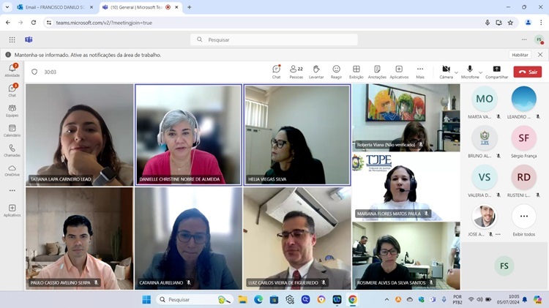
Task: Open Anotações meeting notes
Action: coord(377,72)
